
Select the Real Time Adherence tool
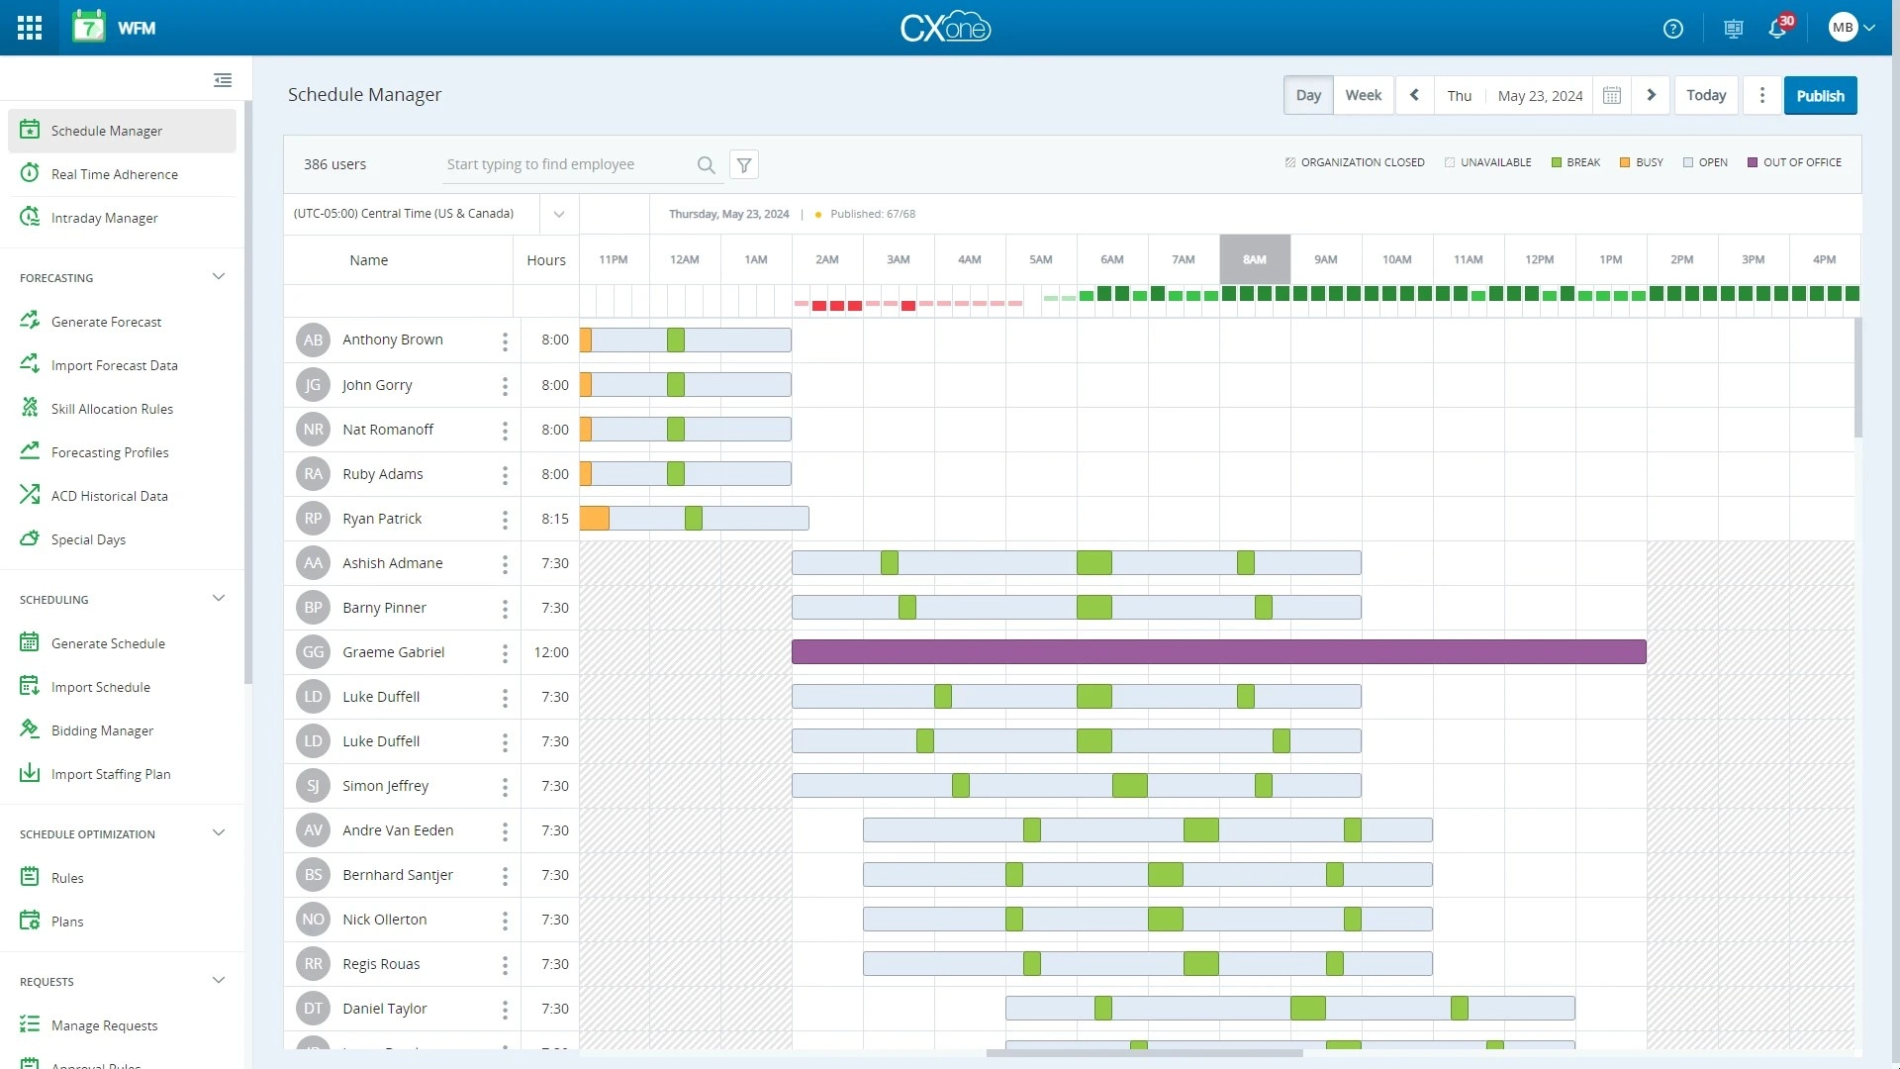(x=114, y=173)
